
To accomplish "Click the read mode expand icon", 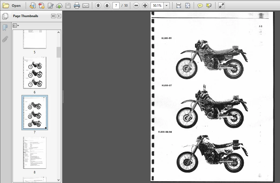I will click(221, 6).
